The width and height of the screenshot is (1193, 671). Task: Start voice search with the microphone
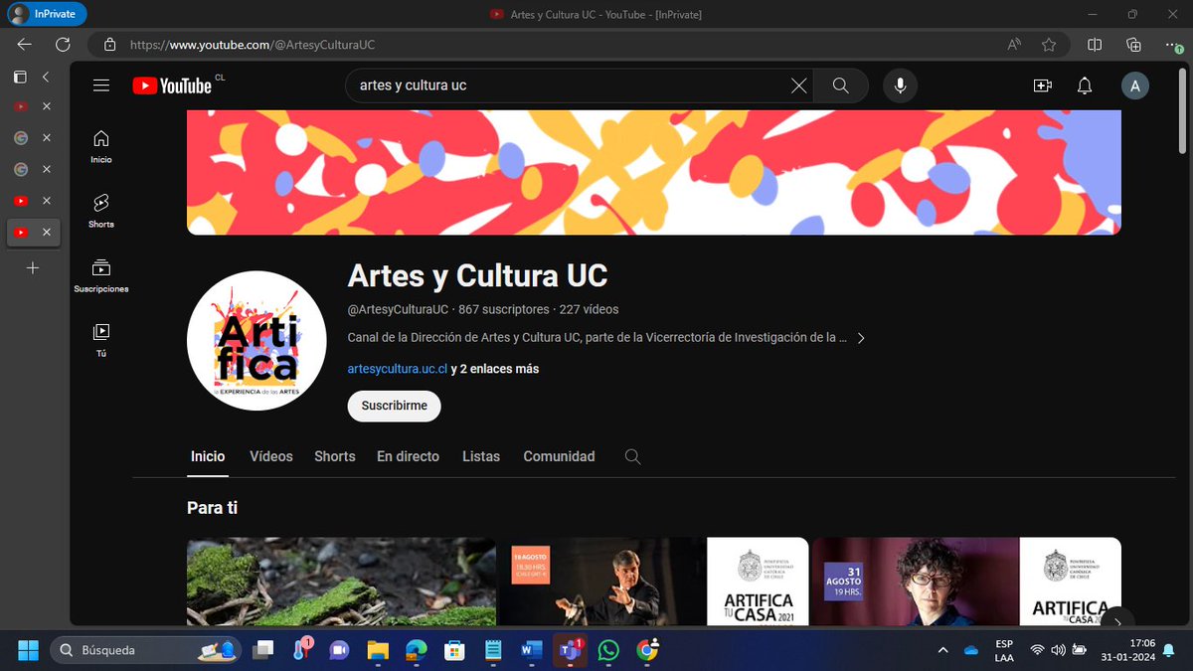click(x=900, y=85)
